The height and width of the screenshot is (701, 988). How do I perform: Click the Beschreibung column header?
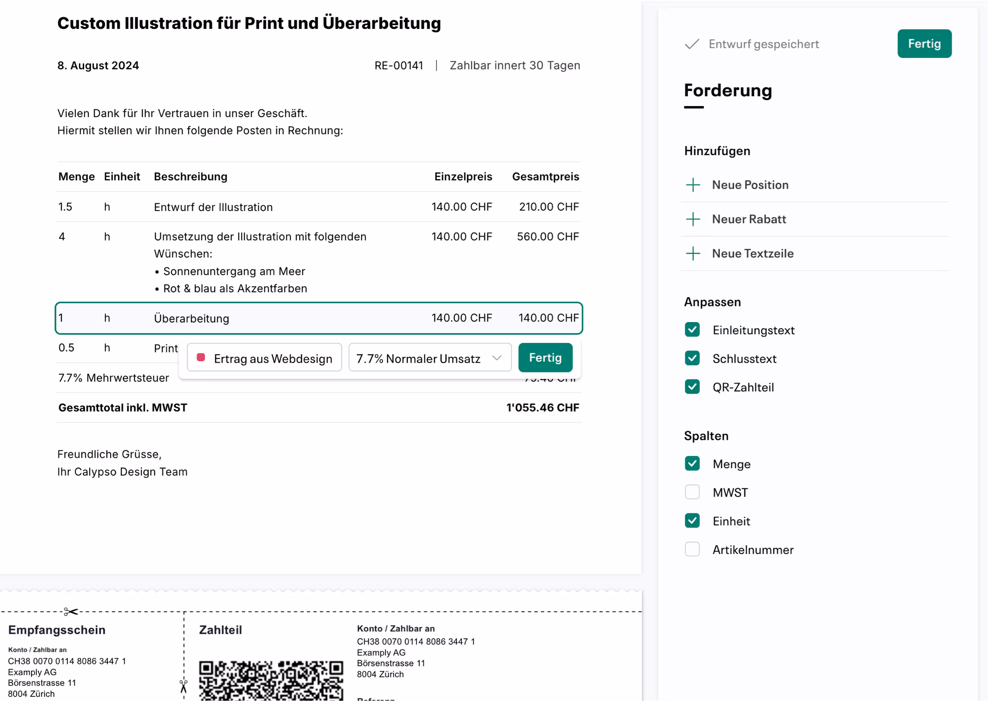click(x=191, y=177)
